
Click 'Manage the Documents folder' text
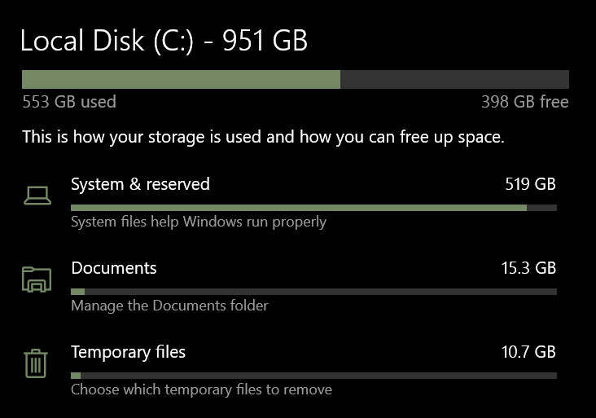(x=169, y=306)
